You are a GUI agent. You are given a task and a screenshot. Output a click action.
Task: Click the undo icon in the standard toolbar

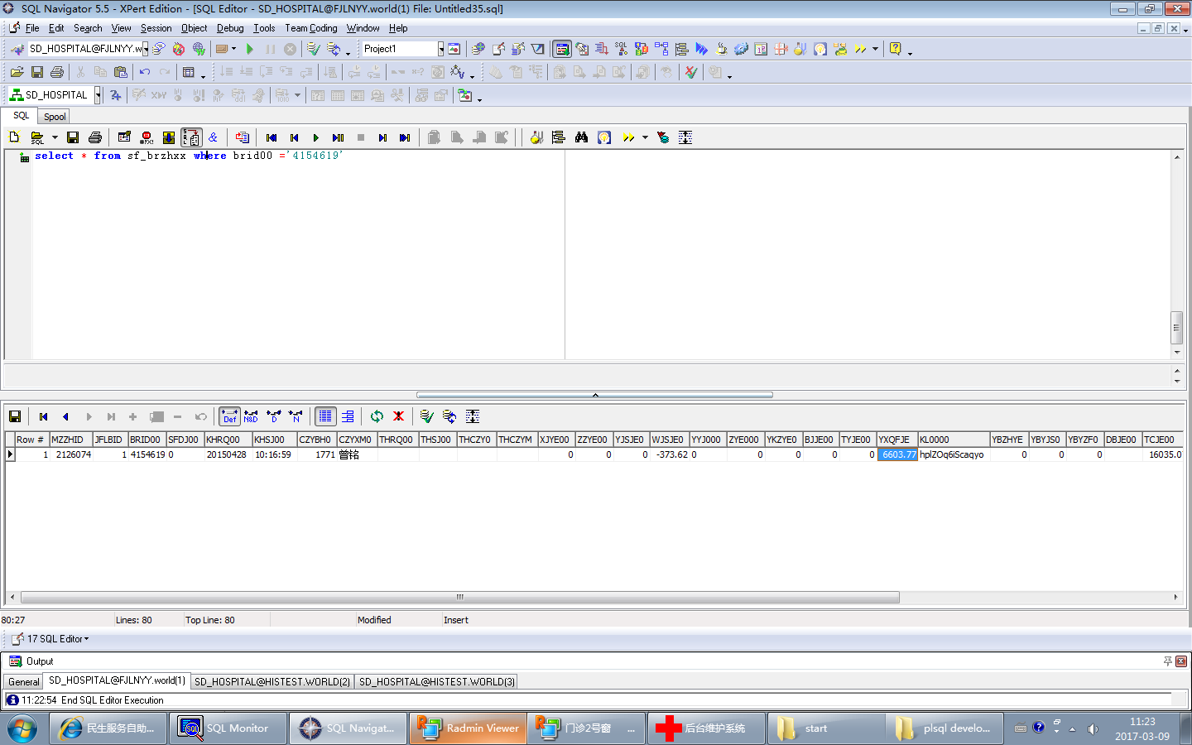[x=145, y=72]
